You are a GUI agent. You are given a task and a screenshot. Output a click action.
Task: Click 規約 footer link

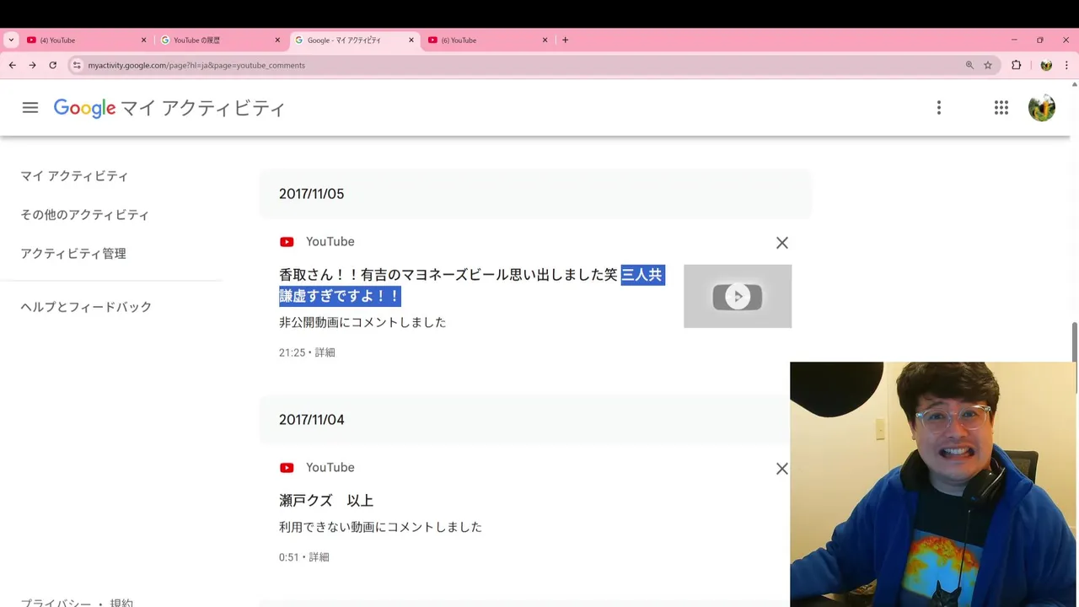click(121, 602)
